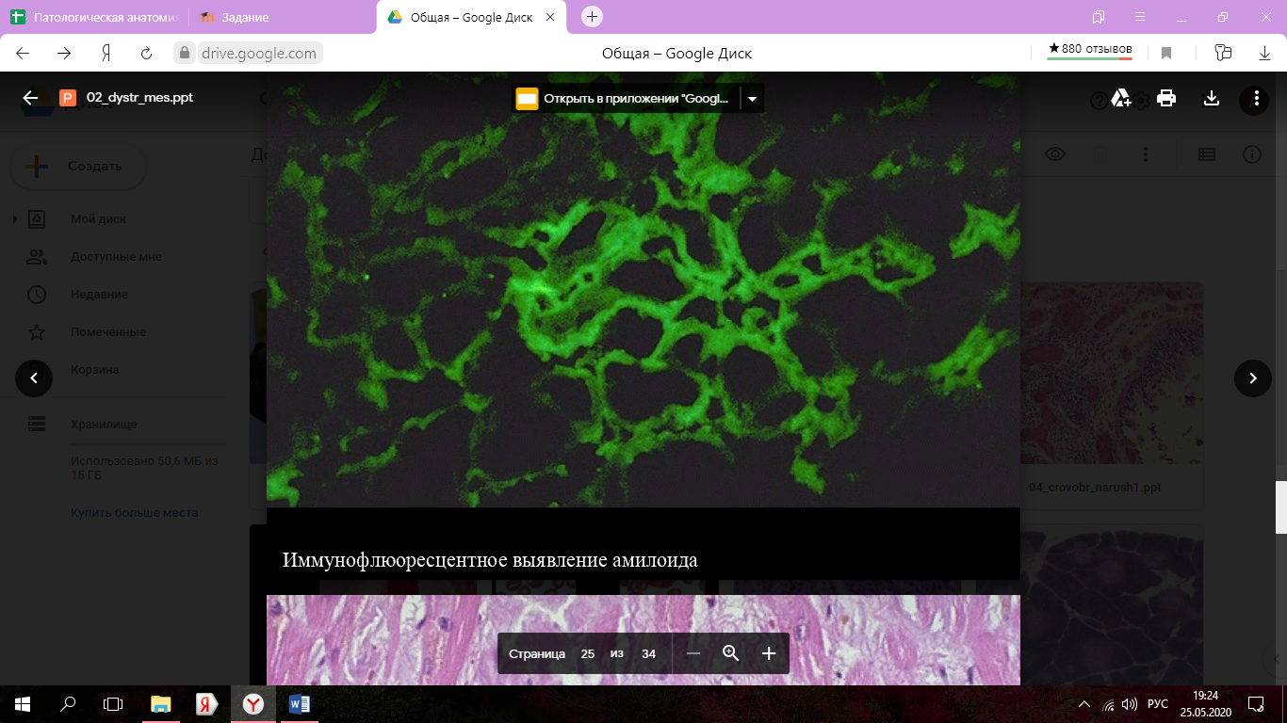The height and width of the screenshot is (723, 1287).
Task: Open the browser tab groups icon
Action: click(x=1099, y=17)
